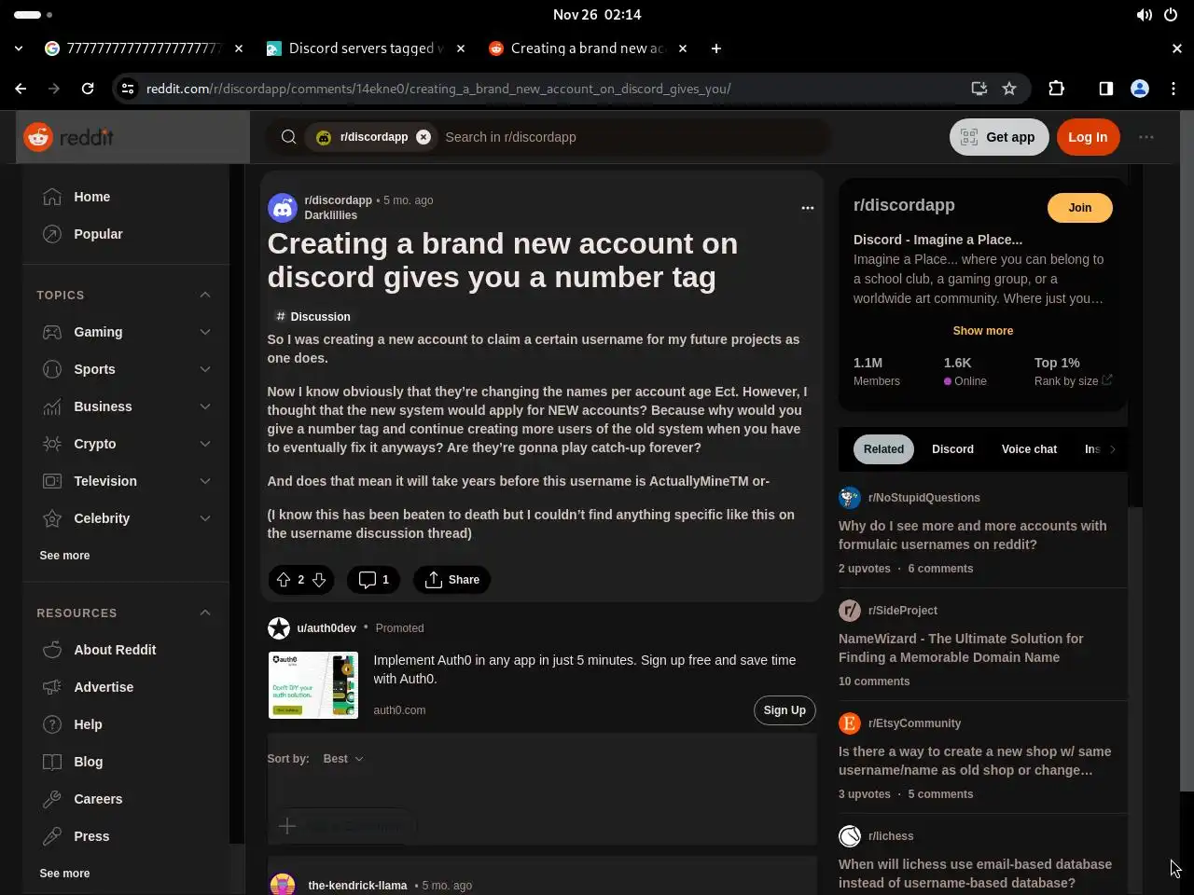Upvote the discord number tag post

284,580
